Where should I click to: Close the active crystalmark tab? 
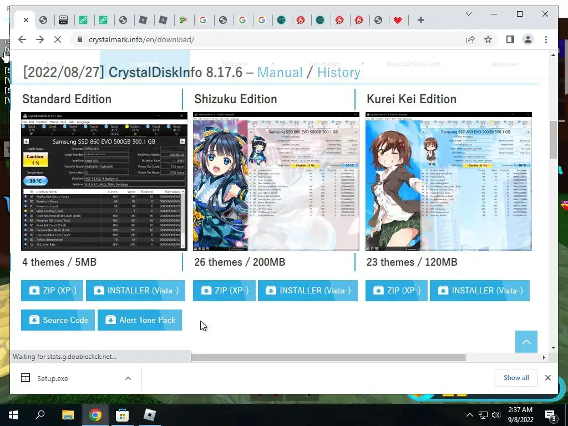click(x=26, y=21)
